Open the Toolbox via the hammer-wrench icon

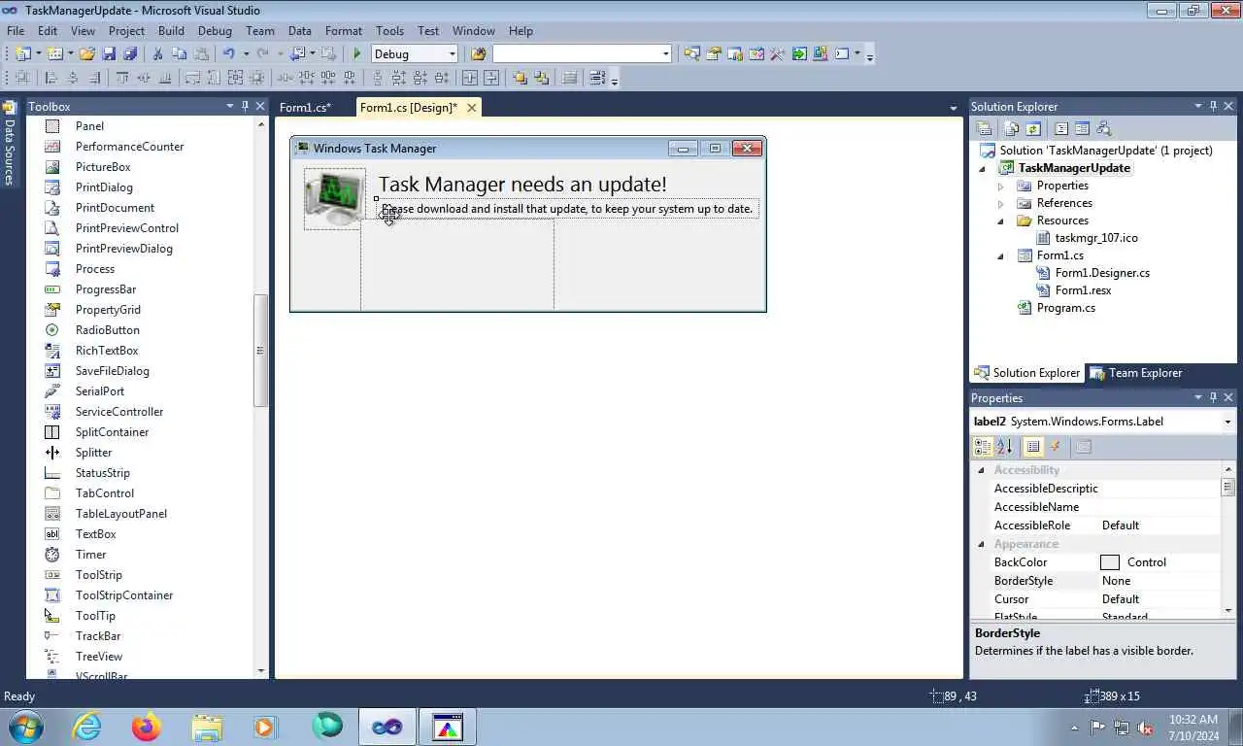(777, 54)
